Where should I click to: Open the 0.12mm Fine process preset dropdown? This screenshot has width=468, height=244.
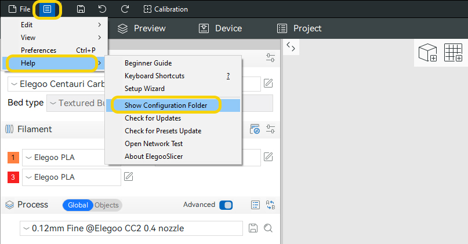pyautogui.click(x=131, y=228)
